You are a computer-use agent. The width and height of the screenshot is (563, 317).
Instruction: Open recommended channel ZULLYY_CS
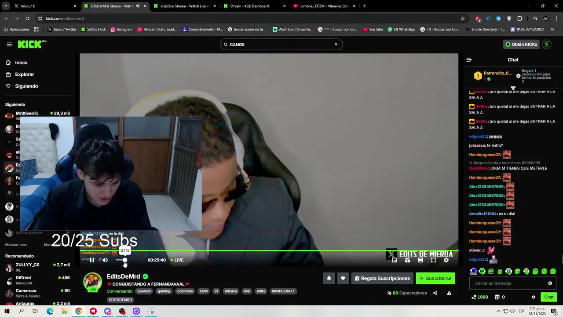pyautogui.click(x=37, y=267)
